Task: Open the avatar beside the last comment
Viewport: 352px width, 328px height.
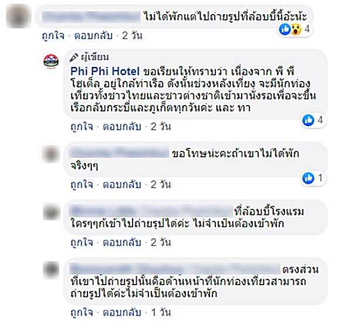Action: point(52,270)
